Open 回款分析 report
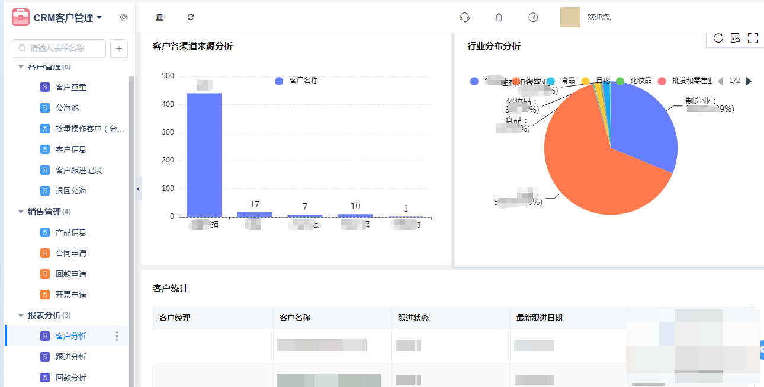 [x=71, y=378]
